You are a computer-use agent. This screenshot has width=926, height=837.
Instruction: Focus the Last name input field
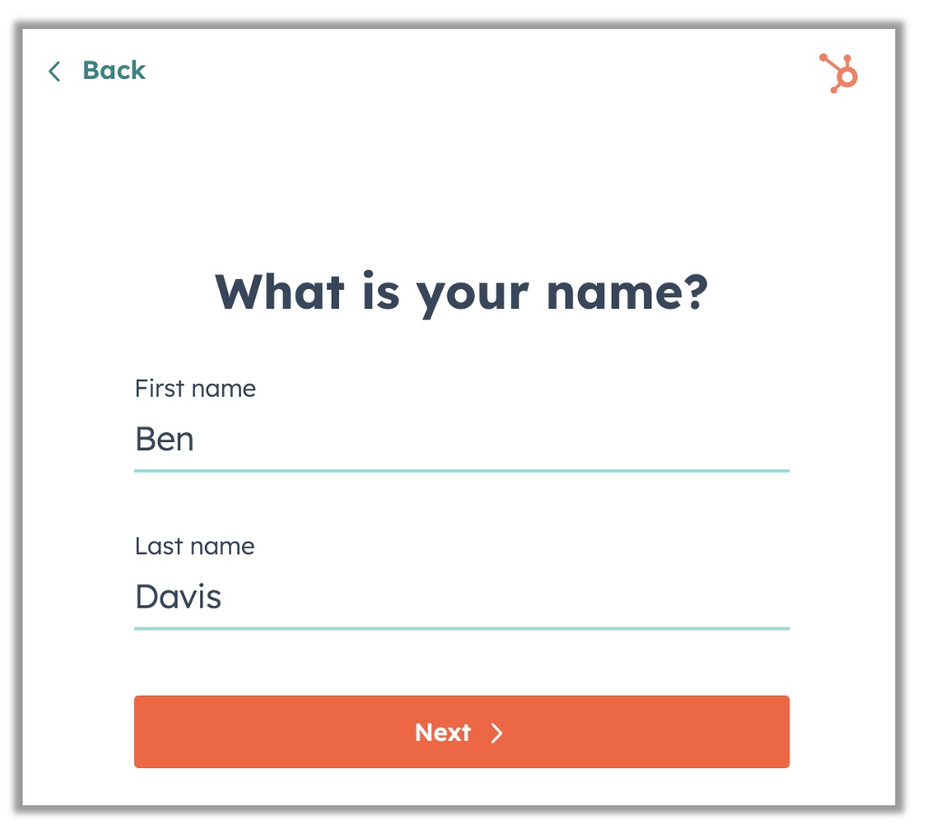pos(462,597)
